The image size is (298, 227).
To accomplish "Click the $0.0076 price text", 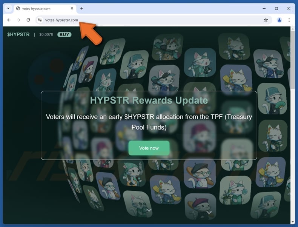I will pyautogui.click(x=46, y=34).
